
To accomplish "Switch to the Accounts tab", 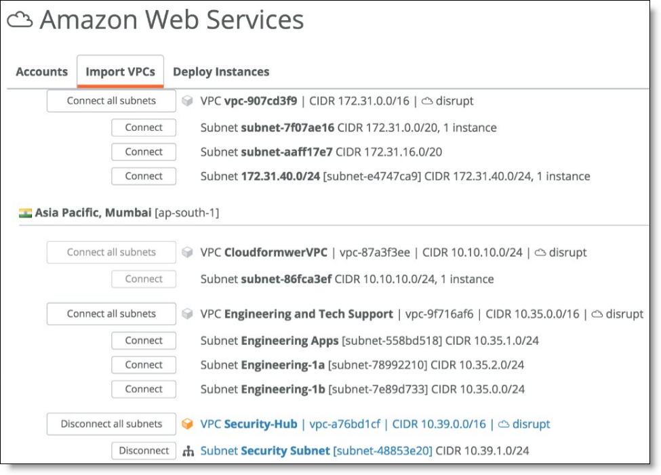I will tap(42, 72).
